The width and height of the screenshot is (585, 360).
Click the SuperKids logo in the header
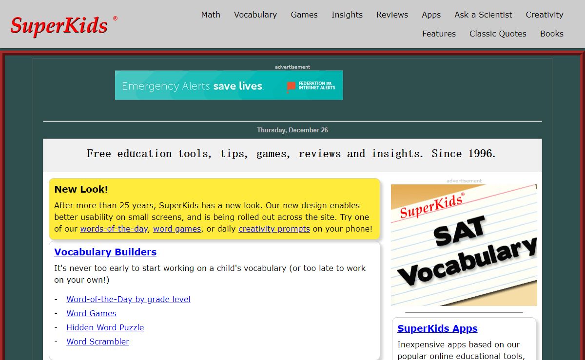64,25
